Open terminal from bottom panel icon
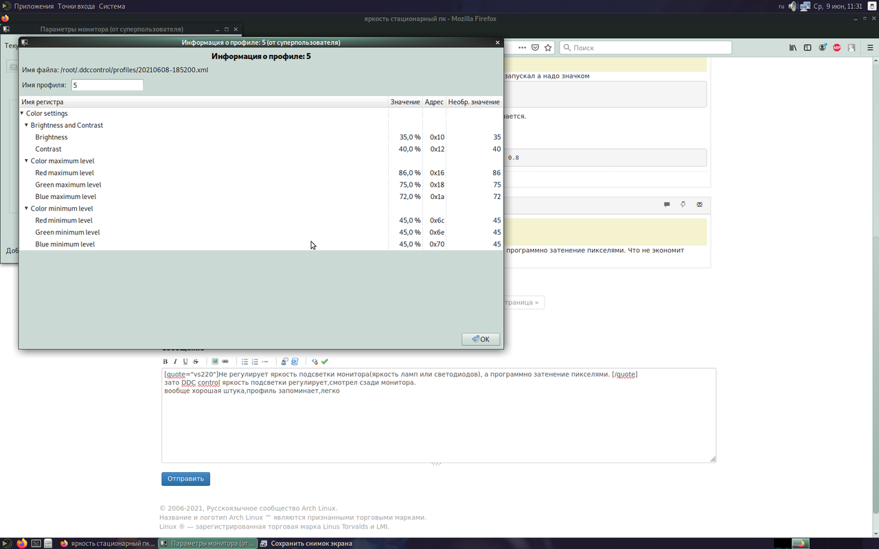Screen dimensions: 879x549 click(36, 544)
